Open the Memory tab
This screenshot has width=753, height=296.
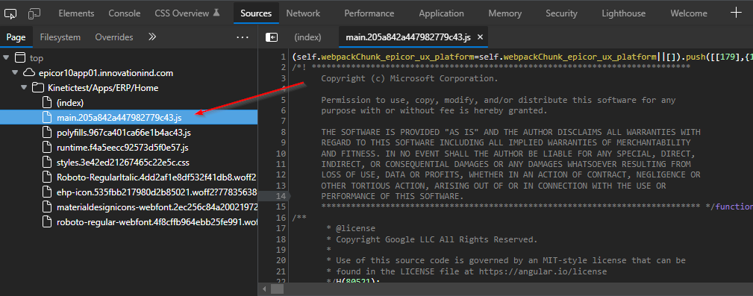point(504,13)
